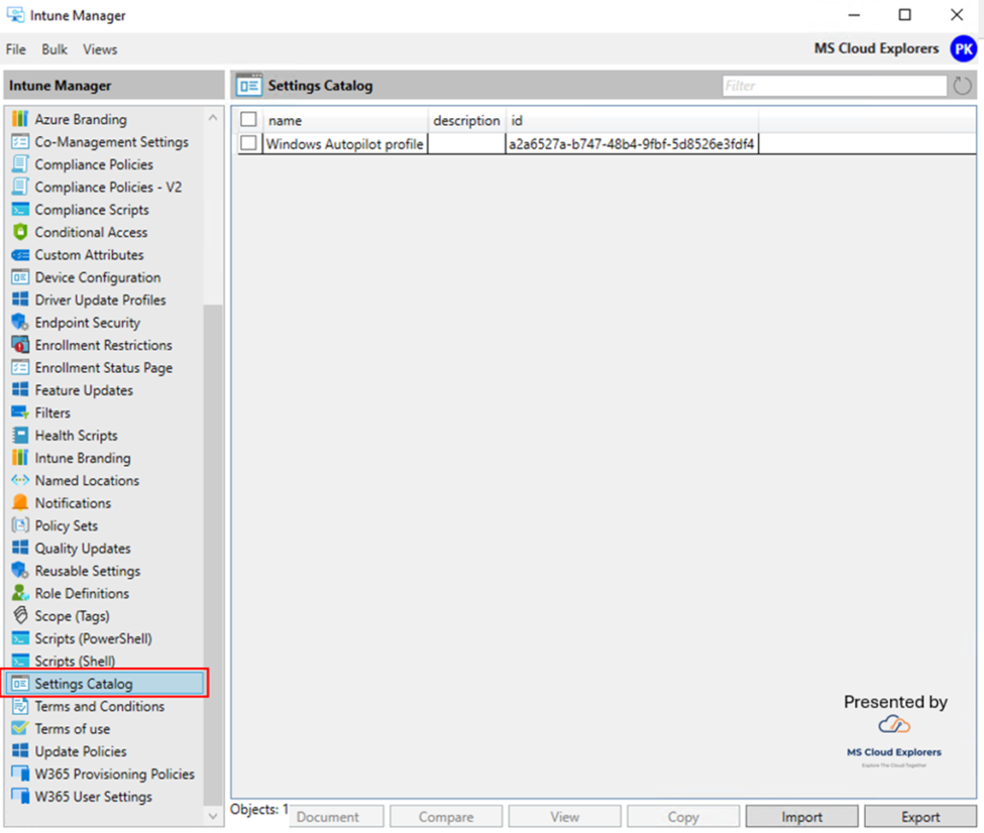
Task: Maximize the Intune Manager window
Action: click(904, 14)
